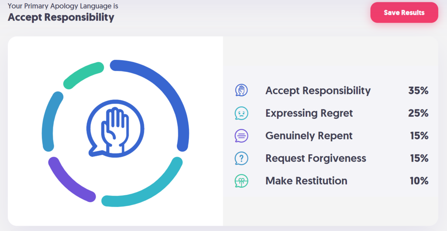This screenshot has width=447, height=231.
Task: Select the 10% value for Make Restitution
Action: (x=419, y=180)
